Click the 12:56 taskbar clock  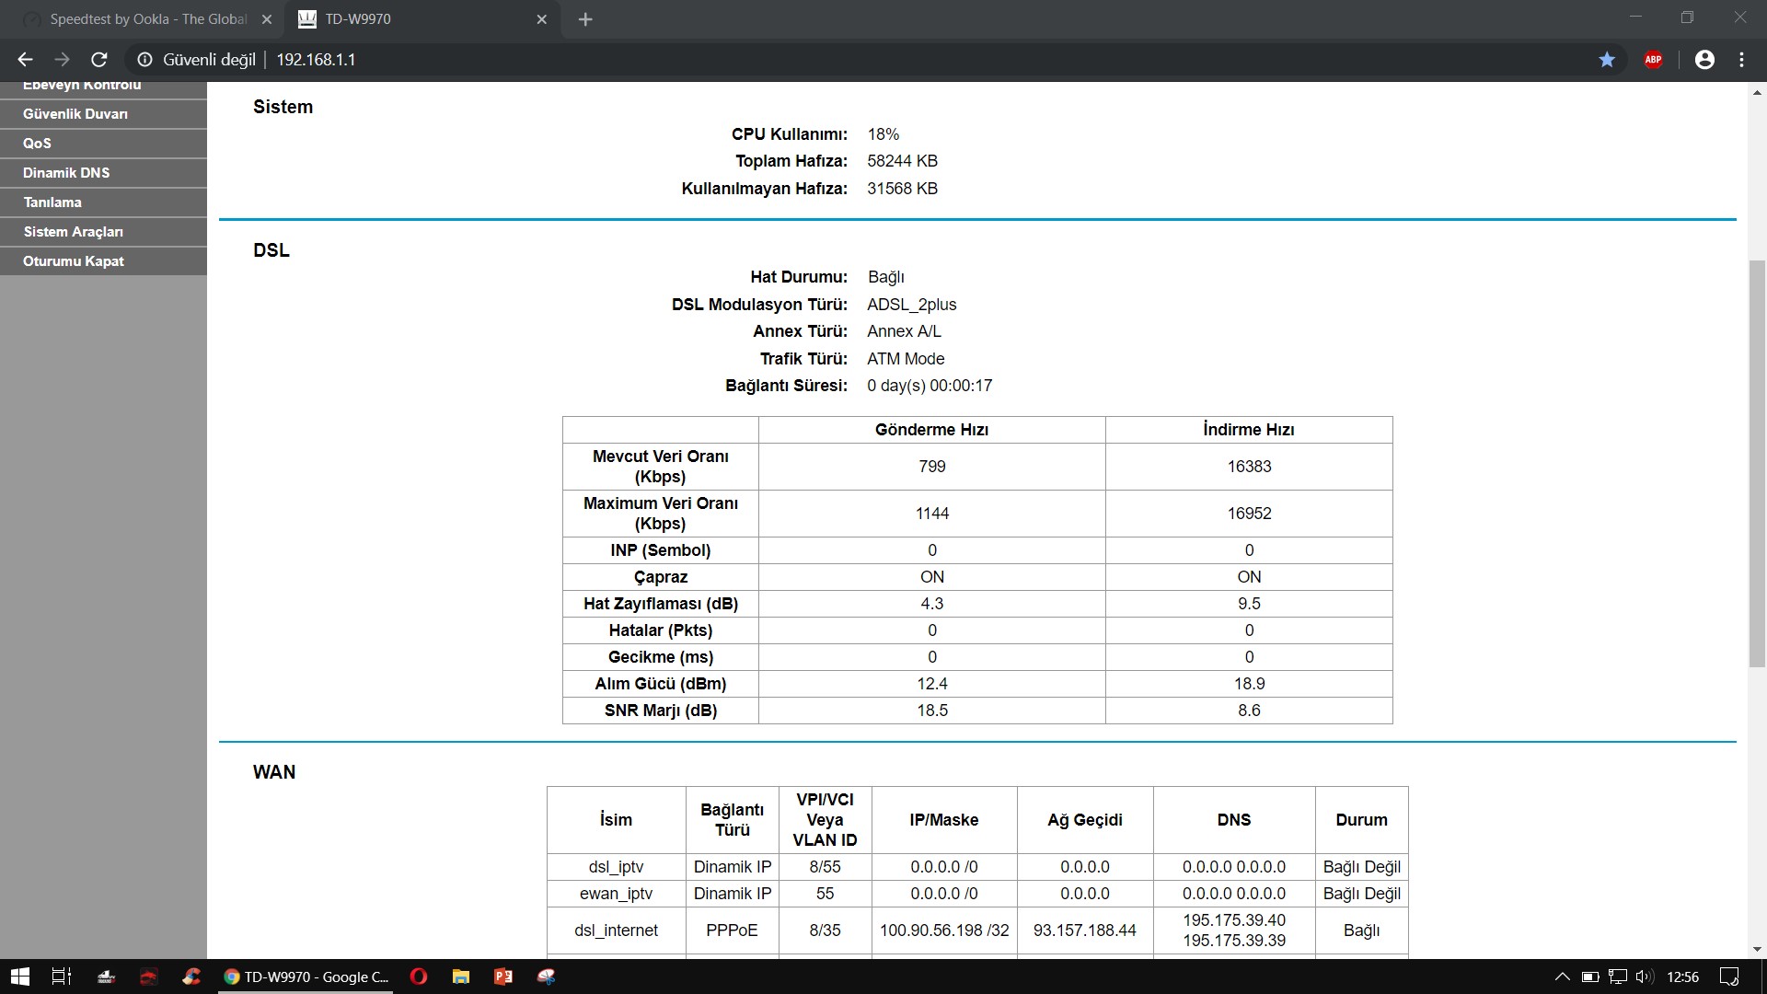[x=1682, y=977]
